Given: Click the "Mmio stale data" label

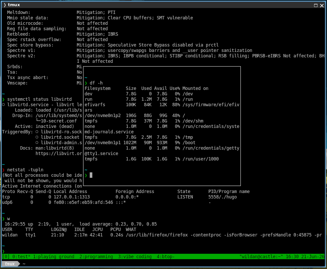Looking at the screenshot, I should click(x=28, y=18).
